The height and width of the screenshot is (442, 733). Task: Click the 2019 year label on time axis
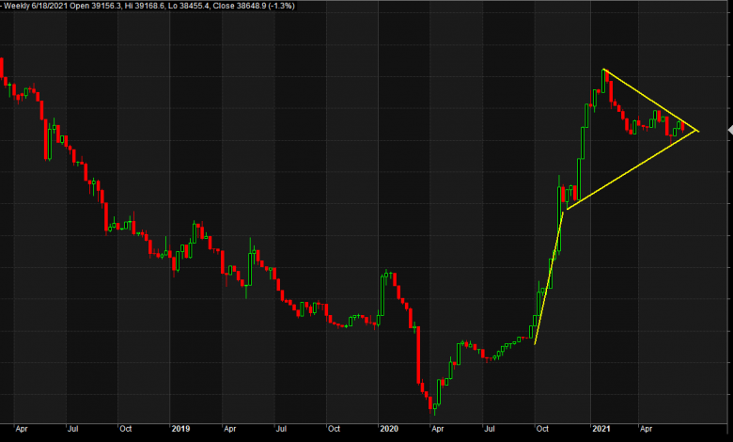[x=181, y=428]
